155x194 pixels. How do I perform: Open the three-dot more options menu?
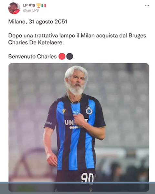(x=147, y=5)
